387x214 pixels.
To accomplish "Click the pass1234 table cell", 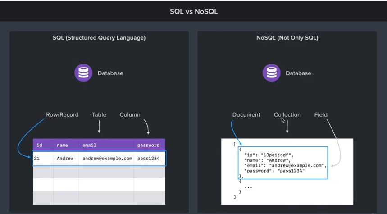I will [148, 159].
